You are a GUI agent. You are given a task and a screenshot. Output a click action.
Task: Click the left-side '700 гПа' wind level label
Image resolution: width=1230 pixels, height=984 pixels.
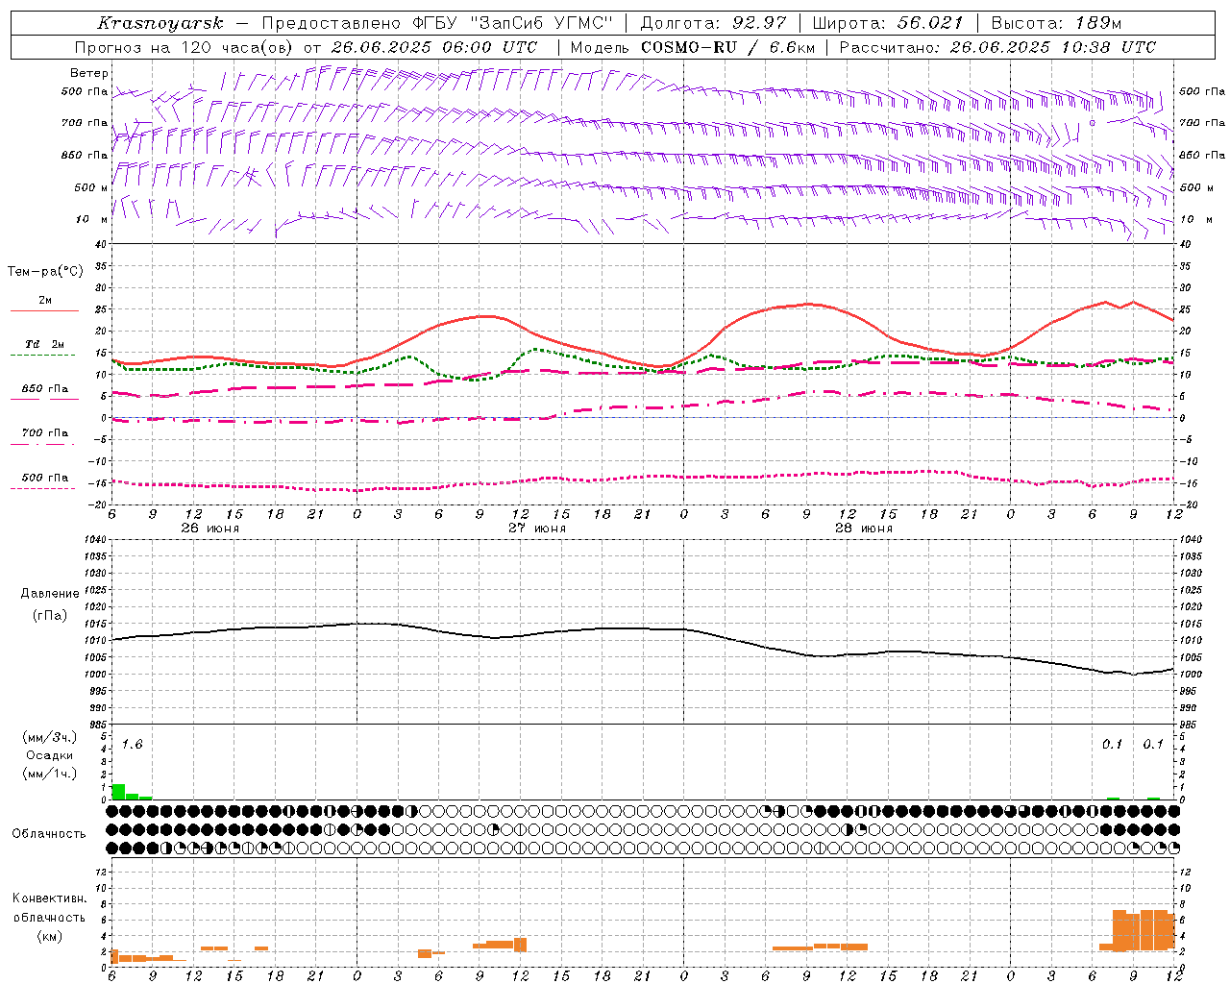coord(85,123)
